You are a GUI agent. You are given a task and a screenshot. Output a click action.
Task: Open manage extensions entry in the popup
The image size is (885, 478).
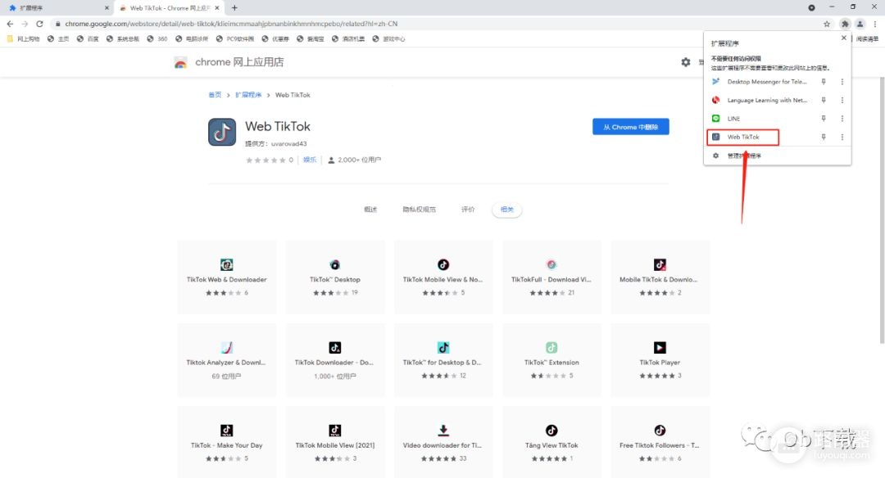coord(743,156)
